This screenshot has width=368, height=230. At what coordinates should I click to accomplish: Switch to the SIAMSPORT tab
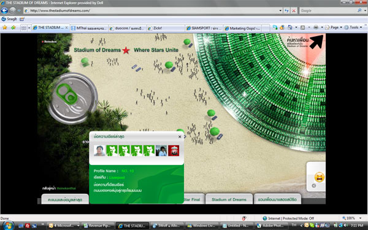click(204, 28)
